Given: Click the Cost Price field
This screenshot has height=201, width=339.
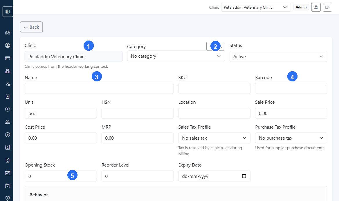Looking at the screenshot, I should point(61,138).
